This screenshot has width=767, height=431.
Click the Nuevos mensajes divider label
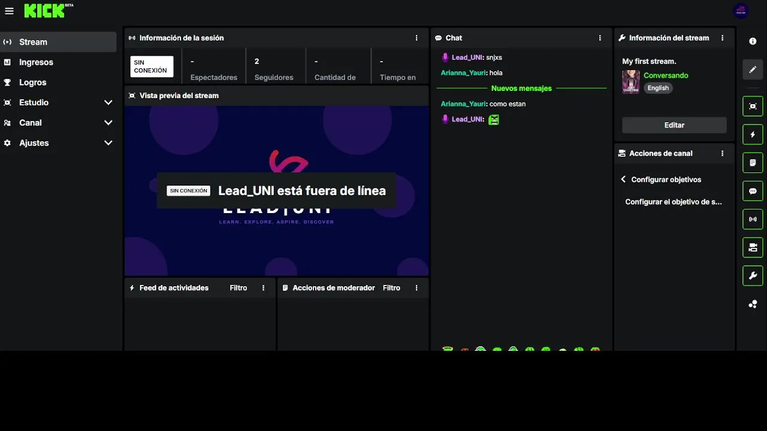coord(521,89)
